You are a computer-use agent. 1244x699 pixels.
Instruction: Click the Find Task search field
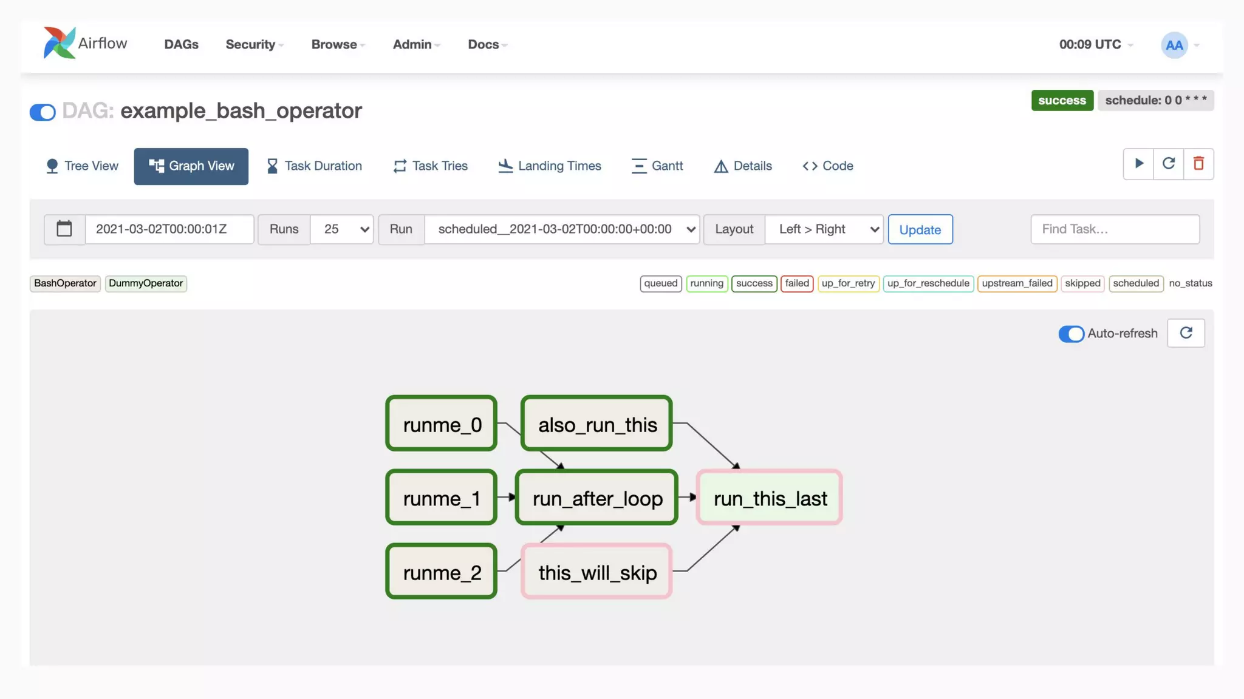[x=1115, y=229]
